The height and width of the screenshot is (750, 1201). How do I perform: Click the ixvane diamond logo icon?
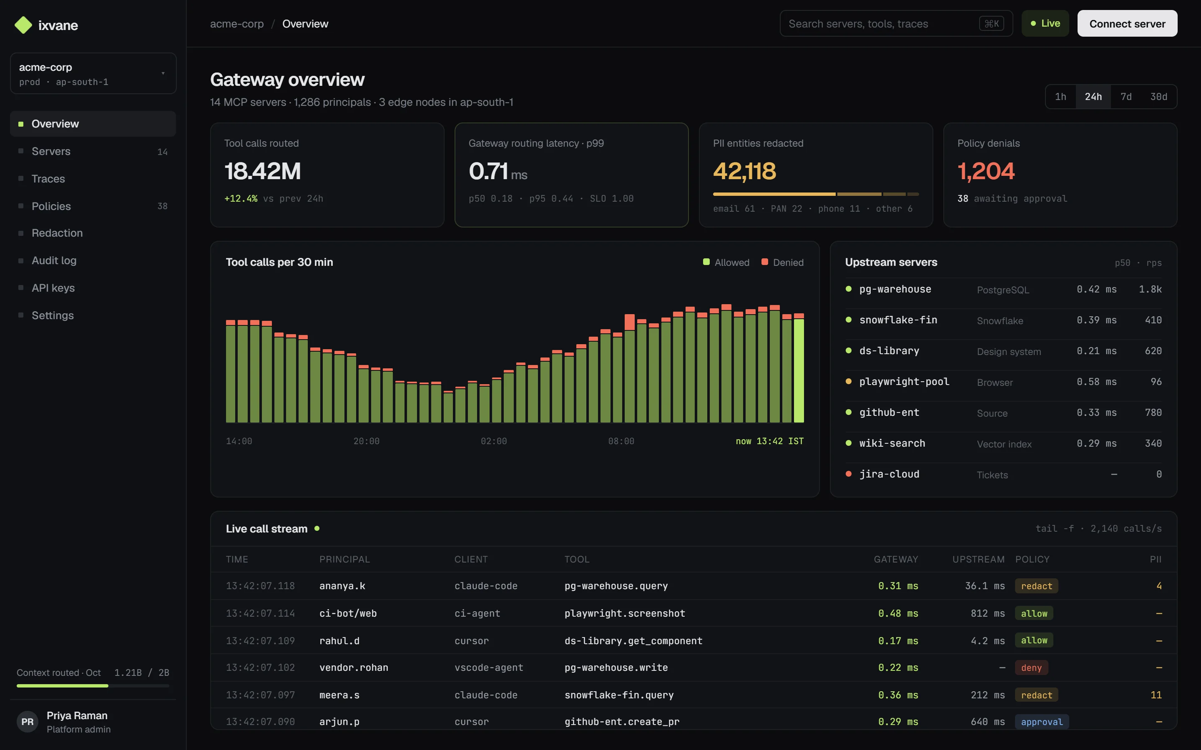pyautogui.click(x=23, y=25)
